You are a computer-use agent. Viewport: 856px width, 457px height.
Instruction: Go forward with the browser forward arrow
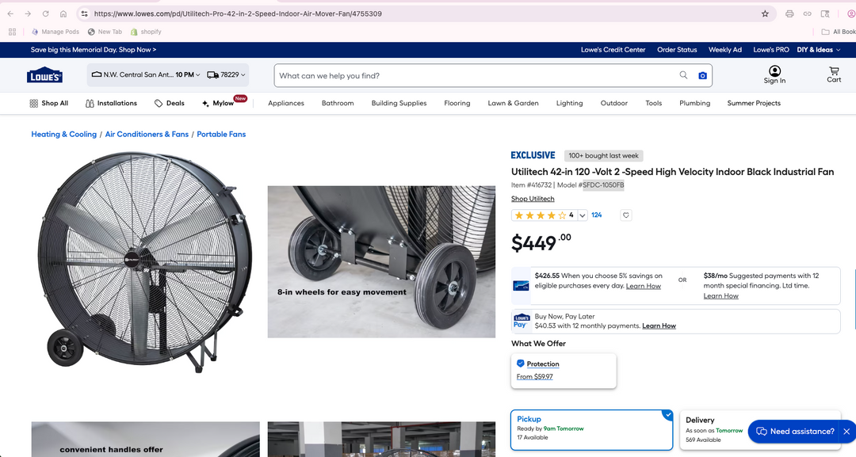(x=28, y=13)
